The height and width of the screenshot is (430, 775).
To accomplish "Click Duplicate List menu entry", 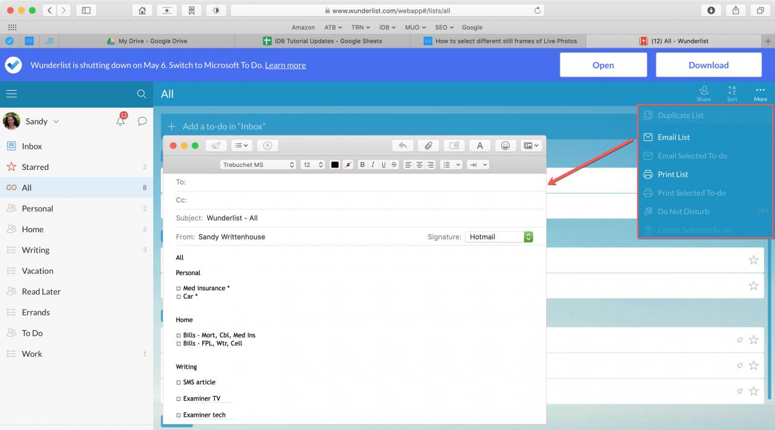I will tap(681, 116).
